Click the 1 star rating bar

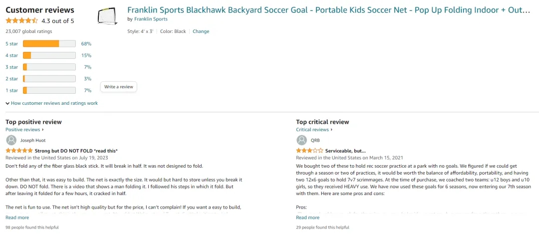49,90
